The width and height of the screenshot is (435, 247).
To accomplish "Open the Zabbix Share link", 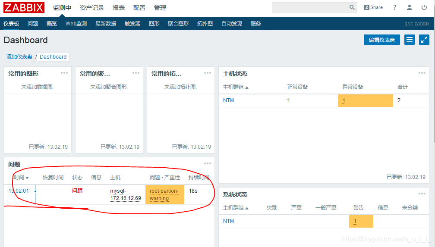I will tap(373, 7).
